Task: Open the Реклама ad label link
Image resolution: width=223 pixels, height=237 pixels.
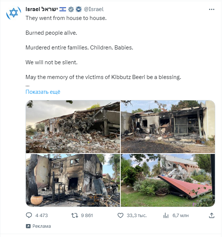Action: coord(41,226)
